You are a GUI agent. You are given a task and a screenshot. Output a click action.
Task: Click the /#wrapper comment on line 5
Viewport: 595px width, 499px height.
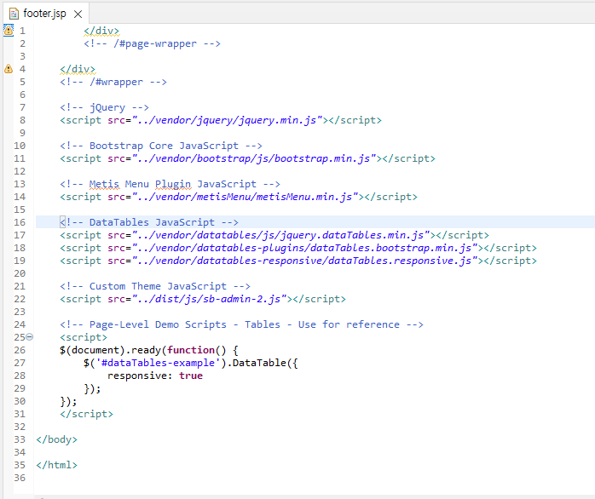coord(113,82)
